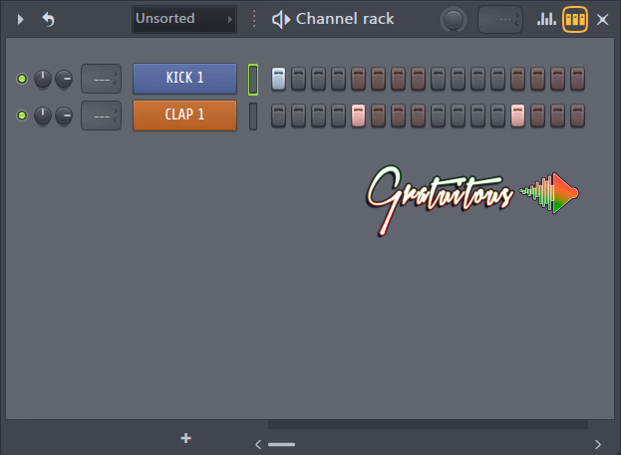Image resolution: width=621 pixels, height=455 pixels.
Task: Click the Channel rack title text
Action: (345, 19)
